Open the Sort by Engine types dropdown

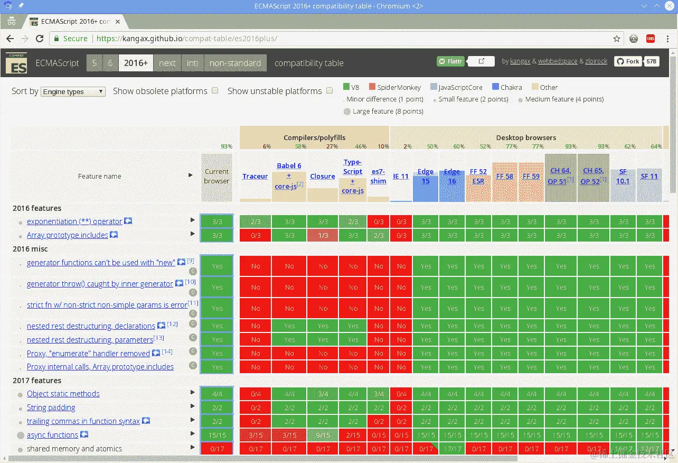(73, 91)
